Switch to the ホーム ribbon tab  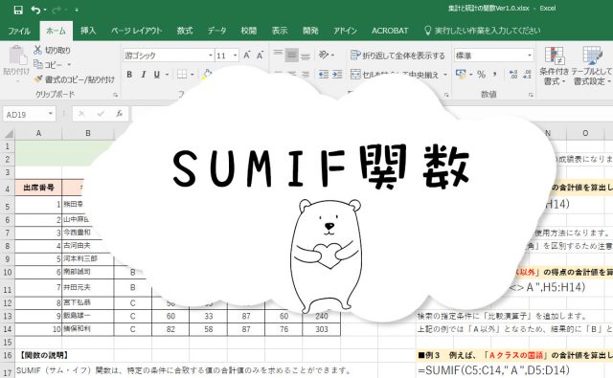pos(56,31)
